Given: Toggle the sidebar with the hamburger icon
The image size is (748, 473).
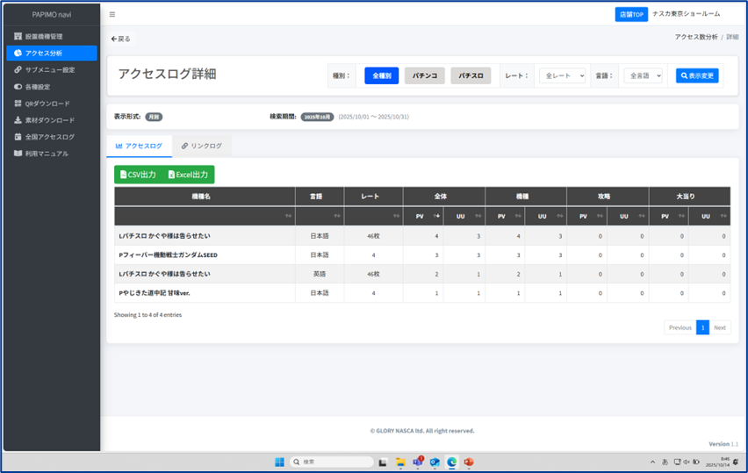Looking at the screenshot, I should (x=112, y=15).
